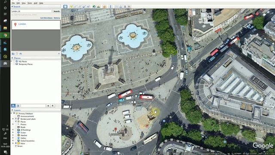Click the Search button

[x=56, y=11]
